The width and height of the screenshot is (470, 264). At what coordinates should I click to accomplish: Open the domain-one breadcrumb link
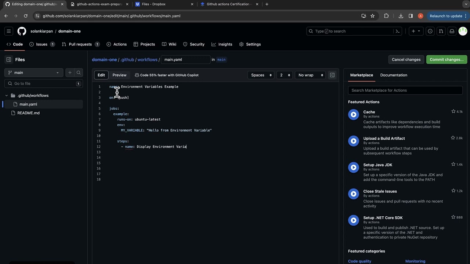(104, 59)
